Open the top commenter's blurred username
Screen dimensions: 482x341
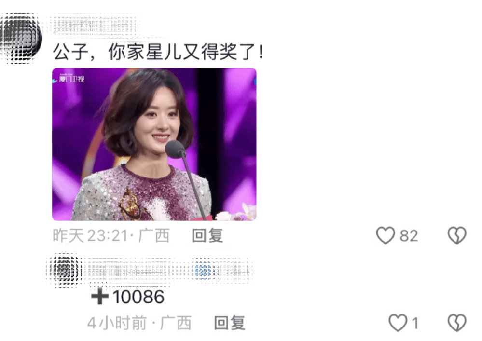(94, 25)
